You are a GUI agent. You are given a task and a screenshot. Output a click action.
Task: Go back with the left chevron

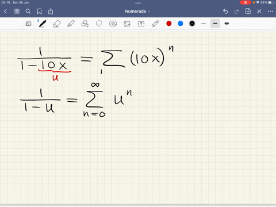(5, 11)
